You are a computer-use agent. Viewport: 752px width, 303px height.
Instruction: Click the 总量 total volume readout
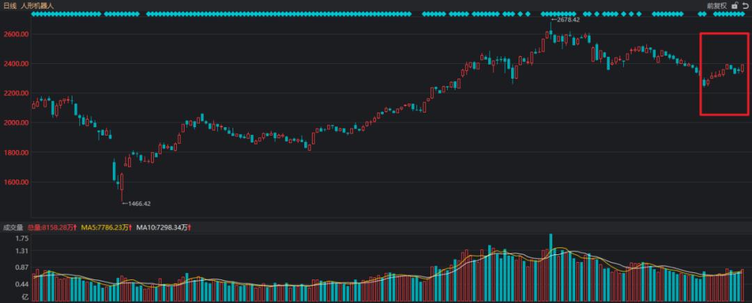pos(52,227)
